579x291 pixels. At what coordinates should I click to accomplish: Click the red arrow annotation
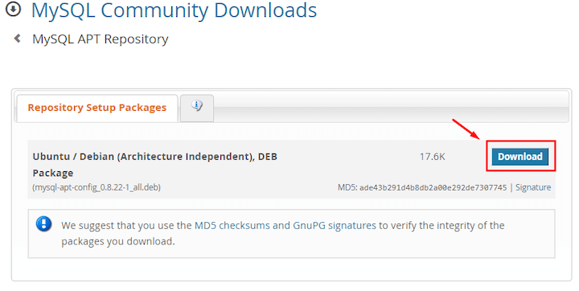pyautogui.click(x=466, y=129)
